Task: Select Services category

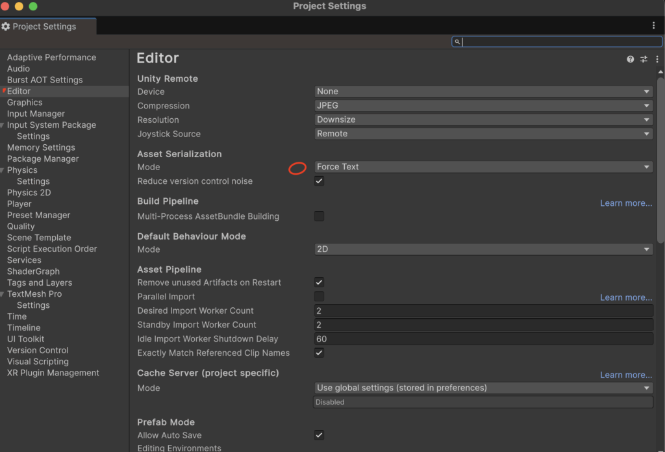Action: pyautogui.click(x=24, y=260)
